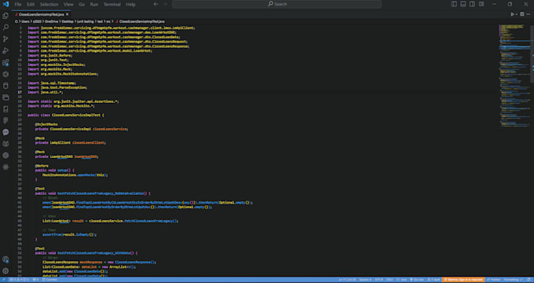Click the 'public class ClosedLoansServiceImplTest' line
This screenshot has height=283, width=534.
pyautogui.click(x=66, y=116)
